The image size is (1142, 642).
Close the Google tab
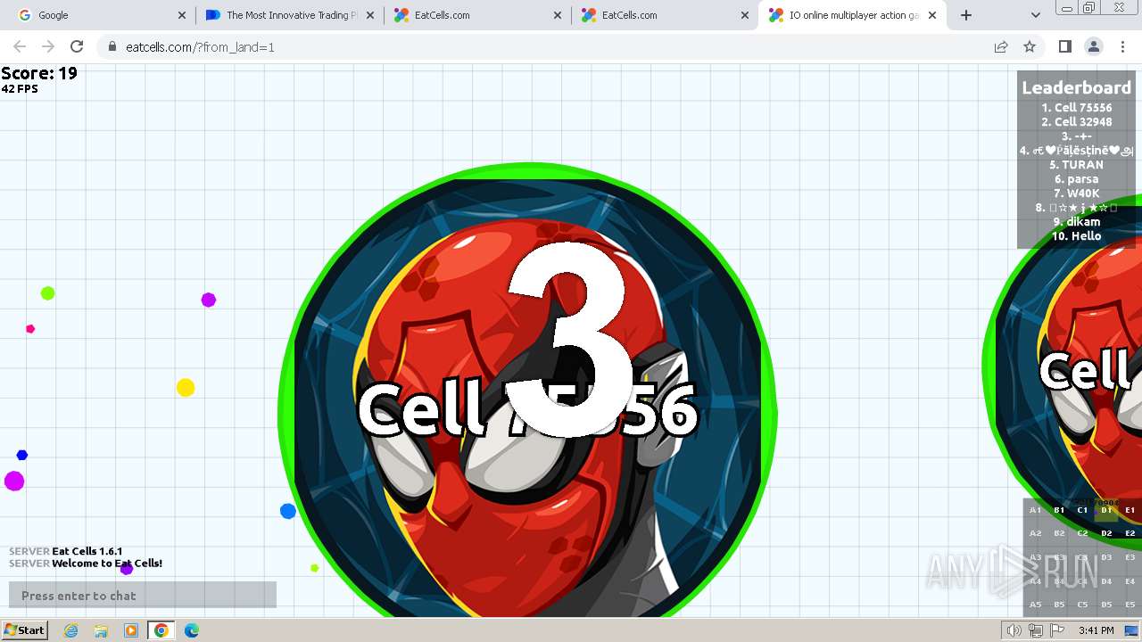coord(182,15)
